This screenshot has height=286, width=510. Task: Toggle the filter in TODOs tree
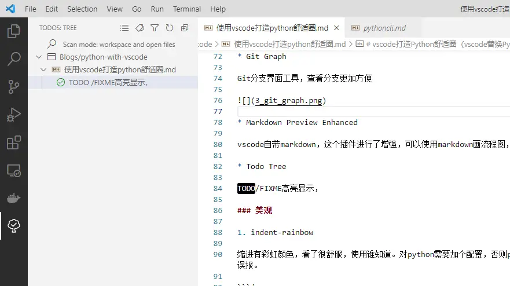click(155, 28)
